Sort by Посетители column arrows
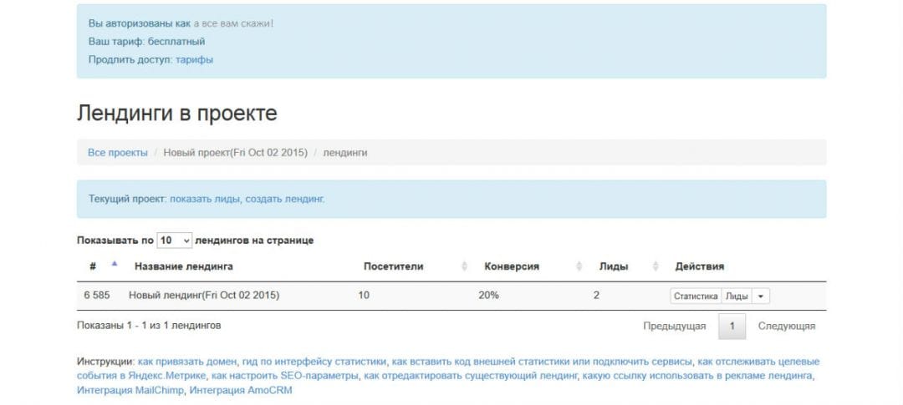Image resolution: width=903 pixels, height=405 pixels. click(x=464, y=266)
